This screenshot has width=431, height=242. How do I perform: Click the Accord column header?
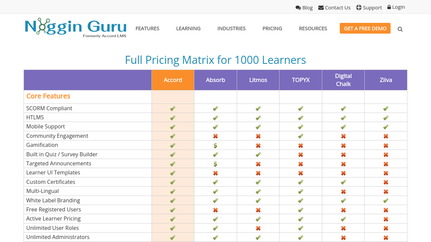pyautogui.click(x=173, y=80)
